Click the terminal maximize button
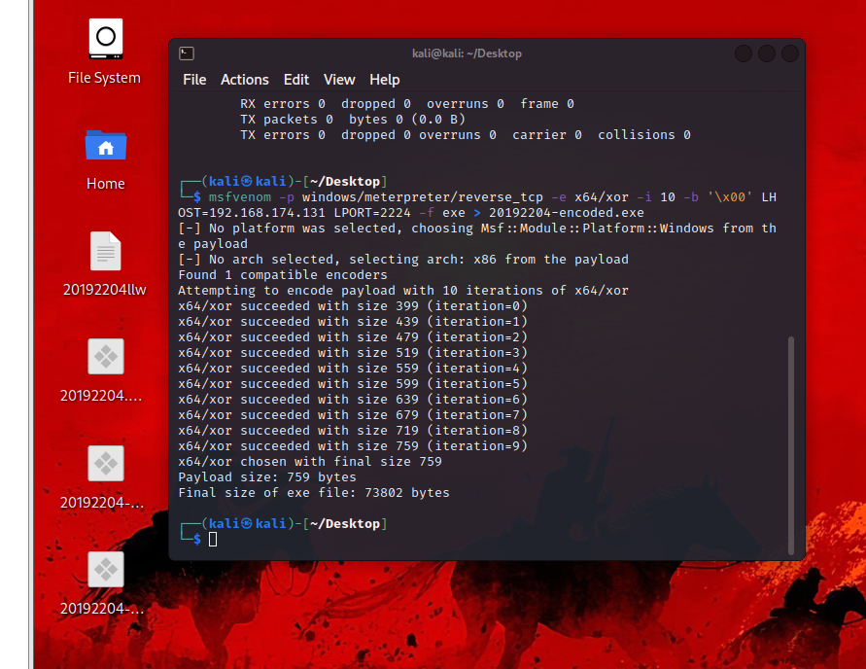Image resolution: width=866 pixels, height=669 pixels. [x=767, y=53]
